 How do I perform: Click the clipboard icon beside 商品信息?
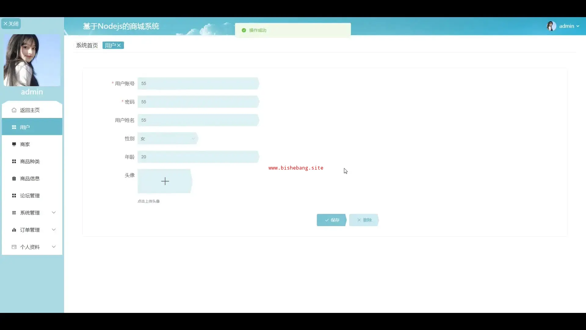14,178
